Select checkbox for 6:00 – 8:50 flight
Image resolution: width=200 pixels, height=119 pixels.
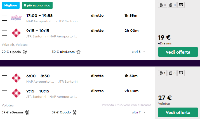point(4,78)
